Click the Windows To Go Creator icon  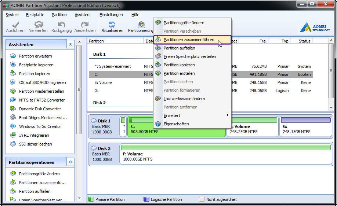[x=13, y=126]
